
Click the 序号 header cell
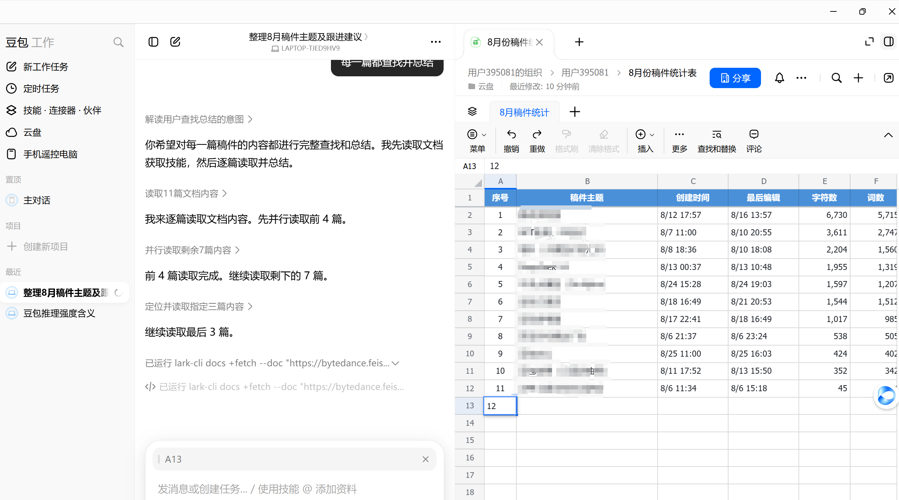pyautogui.click(x=500, y=198)
